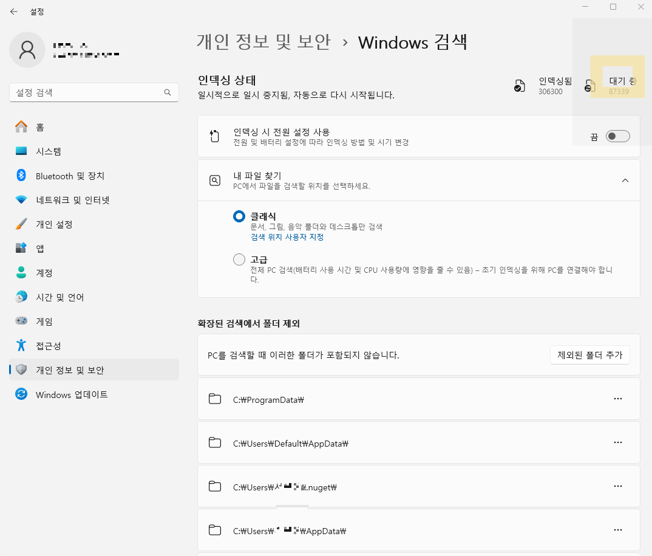The height and width of the screenshot is (556, 652).
Task: Open more options for .nuget folder
Action: (618, 486)
